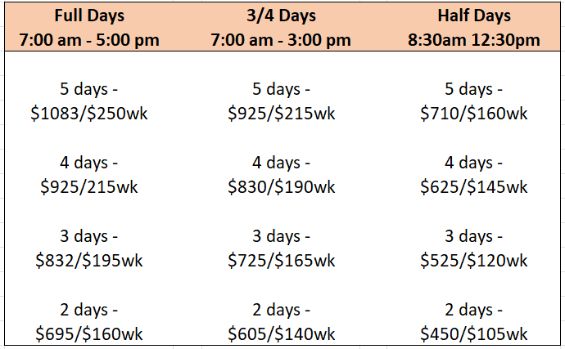Select the $625/$145wk price cell

(474, 186)
